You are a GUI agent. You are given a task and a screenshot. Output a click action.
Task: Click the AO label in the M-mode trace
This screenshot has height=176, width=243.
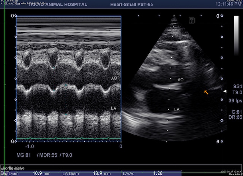114,78
